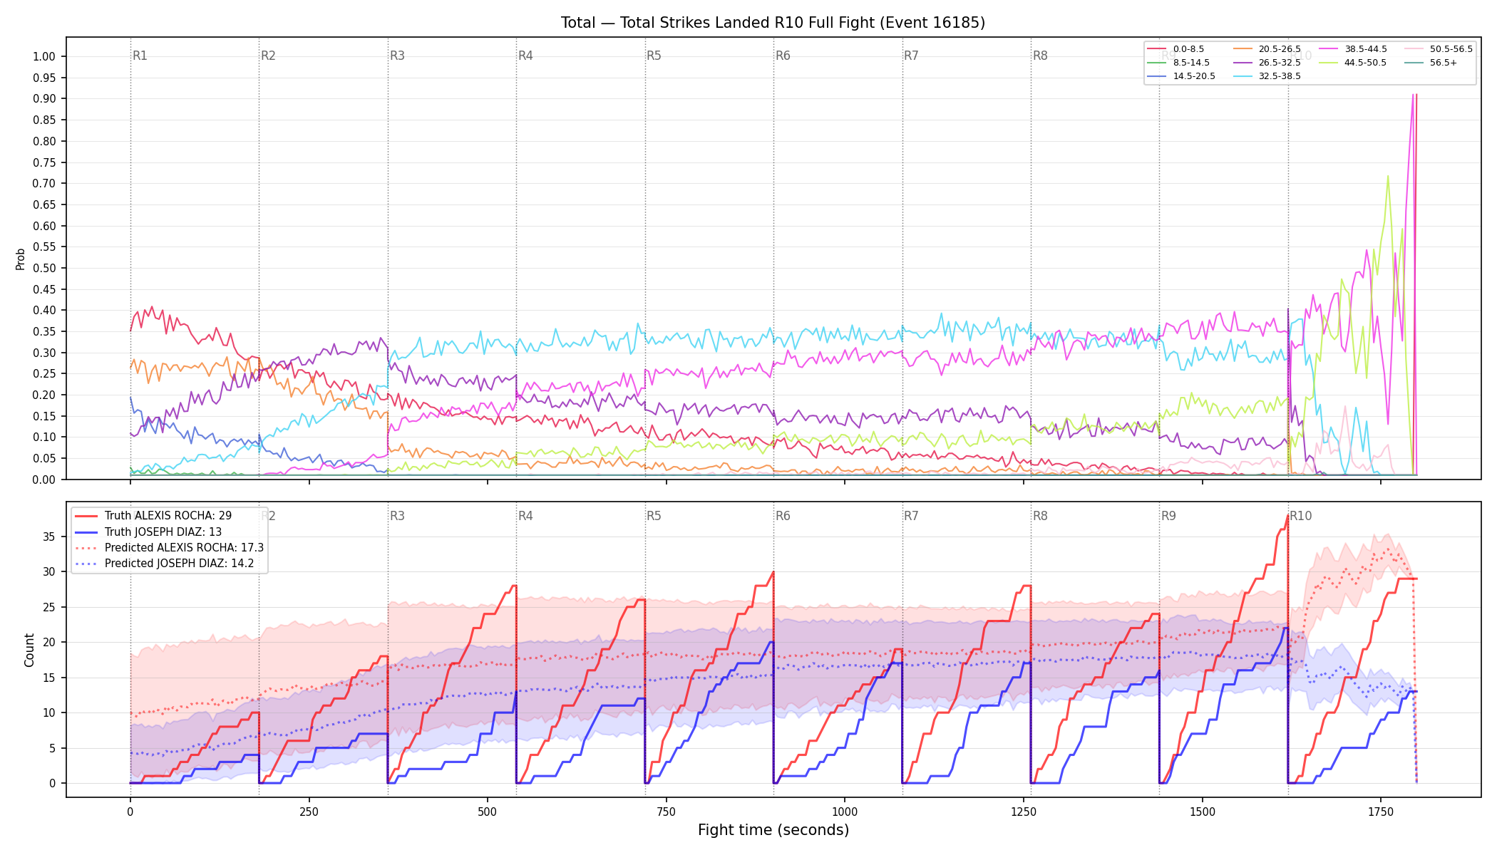The image size is (1497, 855).
Task: Click the 50.5-56.5 legend label
Action: 1451,49
